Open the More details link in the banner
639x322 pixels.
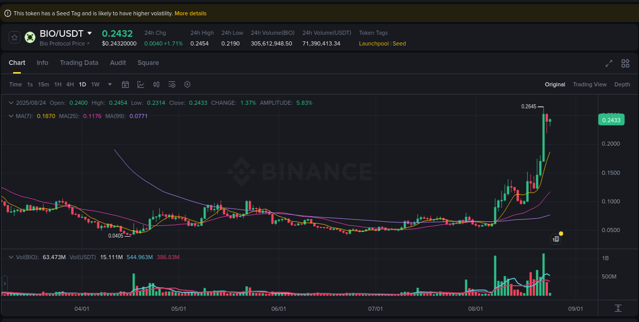click(190, 13)
